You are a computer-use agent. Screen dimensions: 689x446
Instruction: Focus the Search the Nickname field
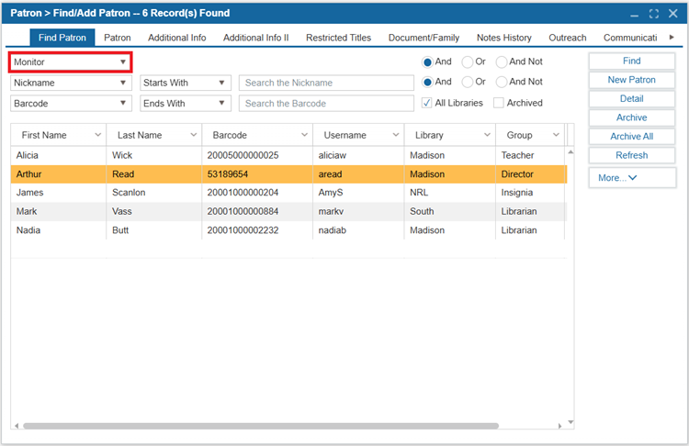[x=326, y=83]
